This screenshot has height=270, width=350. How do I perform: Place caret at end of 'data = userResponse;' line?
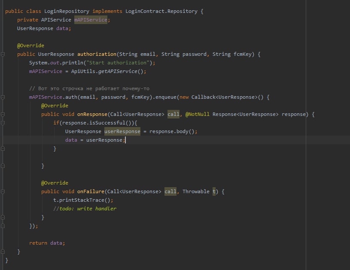125,140
